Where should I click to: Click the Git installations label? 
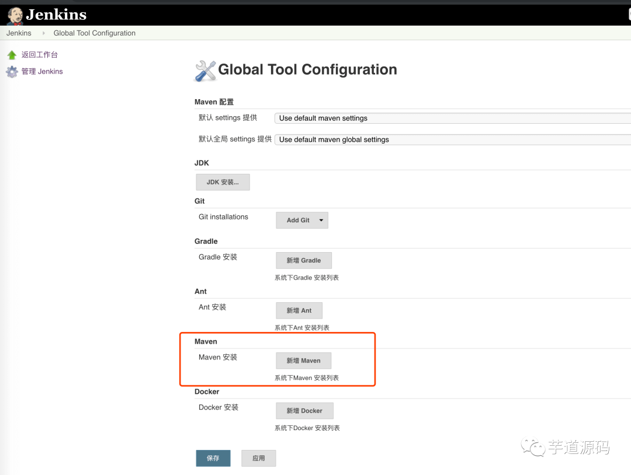tap(223, 217)
